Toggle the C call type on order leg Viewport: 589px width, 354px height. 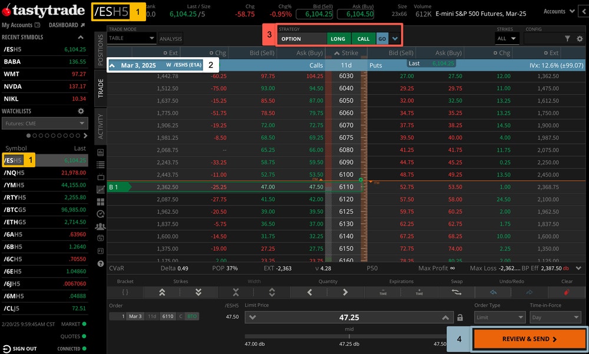pyautogui.click(x=181, y=316)
